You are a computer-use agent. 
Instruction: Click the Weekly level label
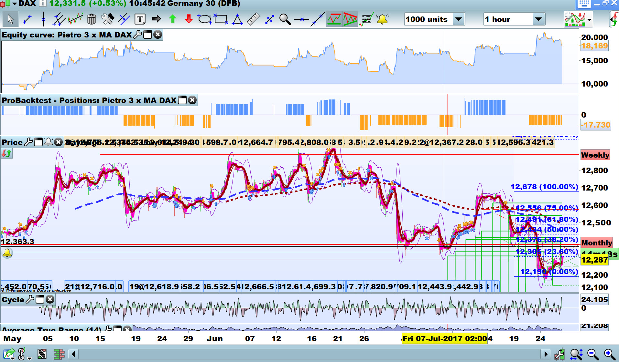(595, 155)
